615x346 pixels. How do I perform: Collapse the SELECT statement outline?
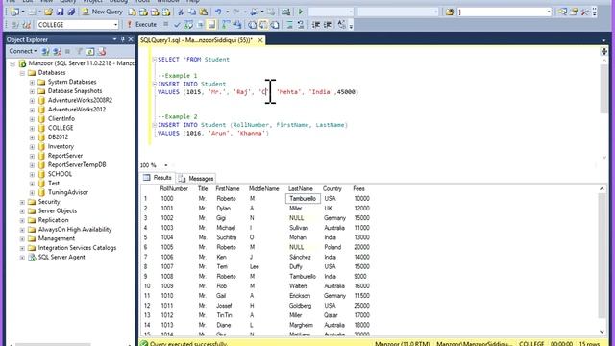pyautogui.click(x=154, y=60)
